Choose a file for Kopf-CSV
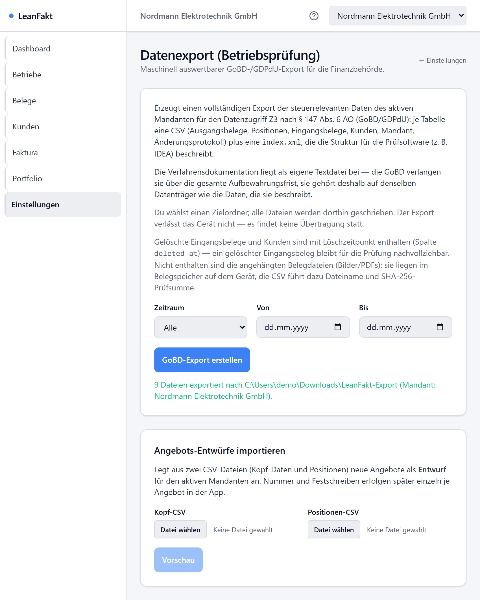This screenshot has width=480, height=600. point(180,530)
